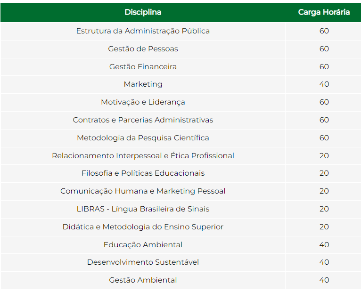Click the 40 hours value for Marketing
361x292 pixels.
tap(324, 84)
